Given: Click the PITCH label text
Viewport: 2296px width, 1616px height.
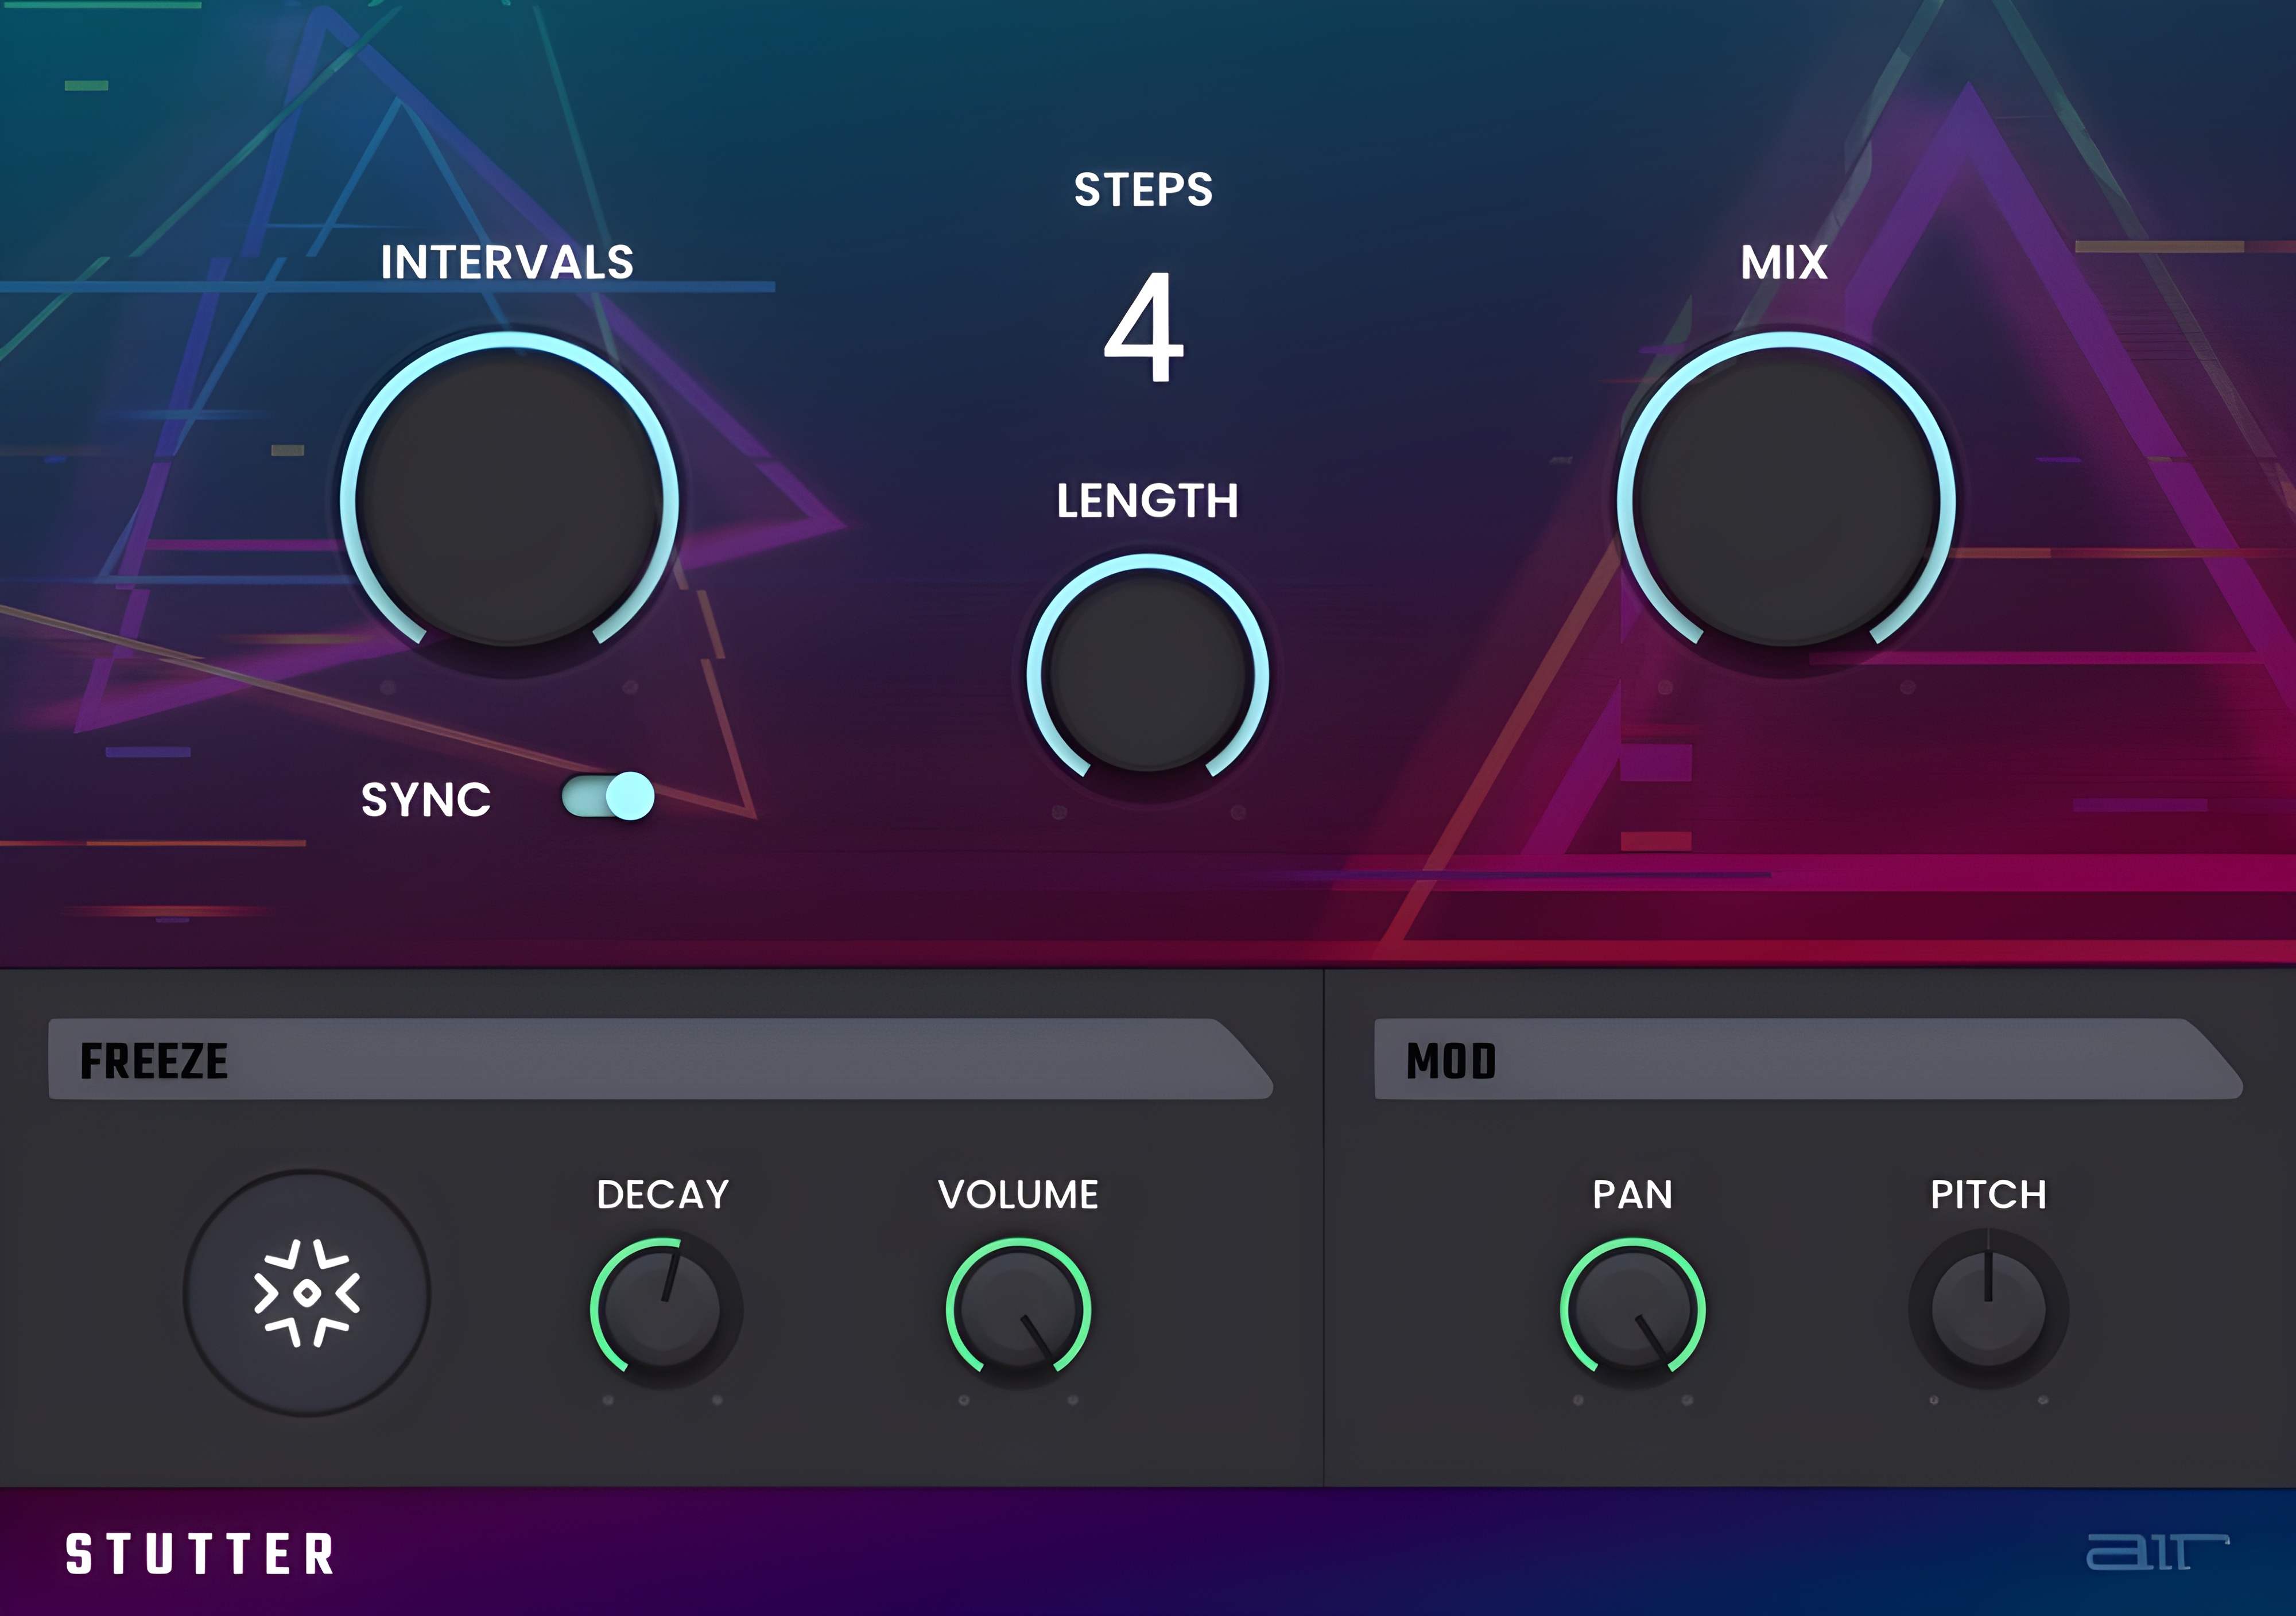Looking at the screenshot, I should pyautogui.click(x=1988, y=1194).
